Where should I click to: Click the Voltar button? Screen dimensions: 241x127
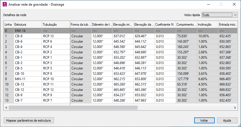(204, 121)
